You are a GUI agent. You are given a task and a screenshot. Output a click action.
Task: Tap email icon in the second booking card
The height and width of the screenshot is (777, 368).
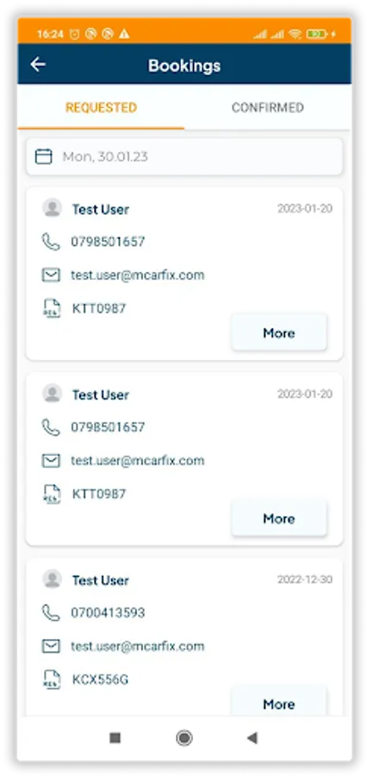pyautogui.click(x=51, y=461)
